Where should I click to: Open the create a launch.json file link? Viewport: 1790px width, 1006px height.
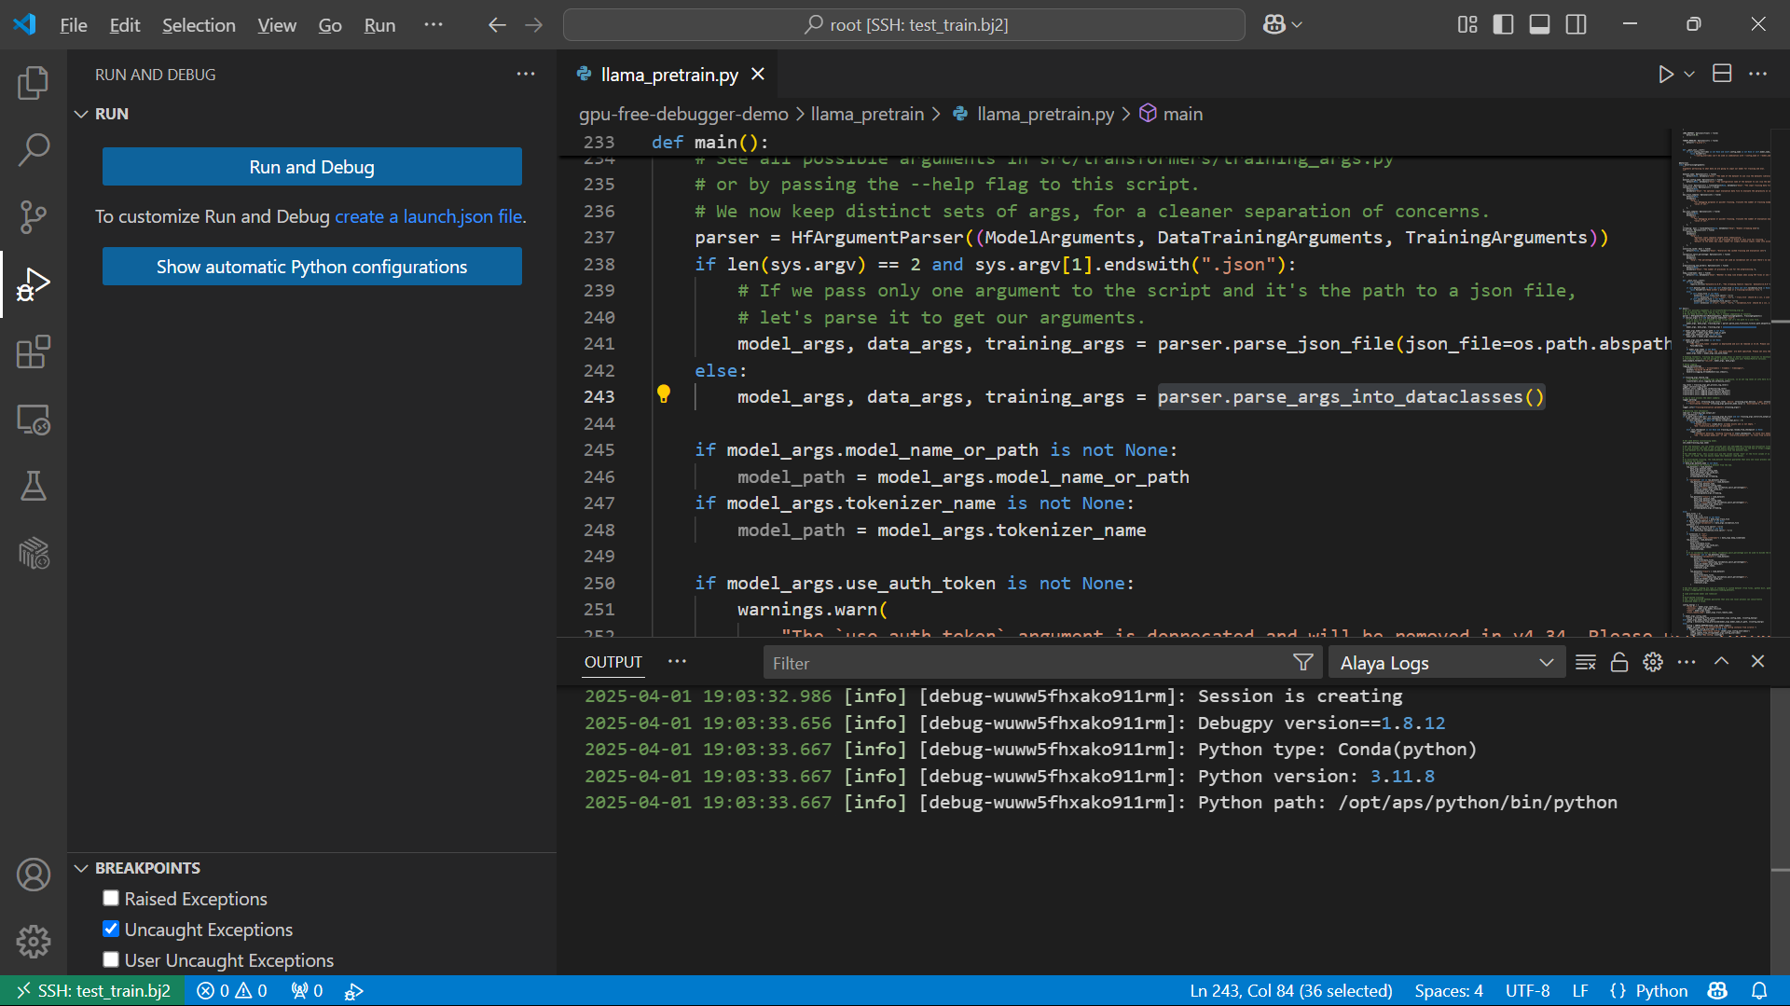pyautogui.click(x=428, y=216)
